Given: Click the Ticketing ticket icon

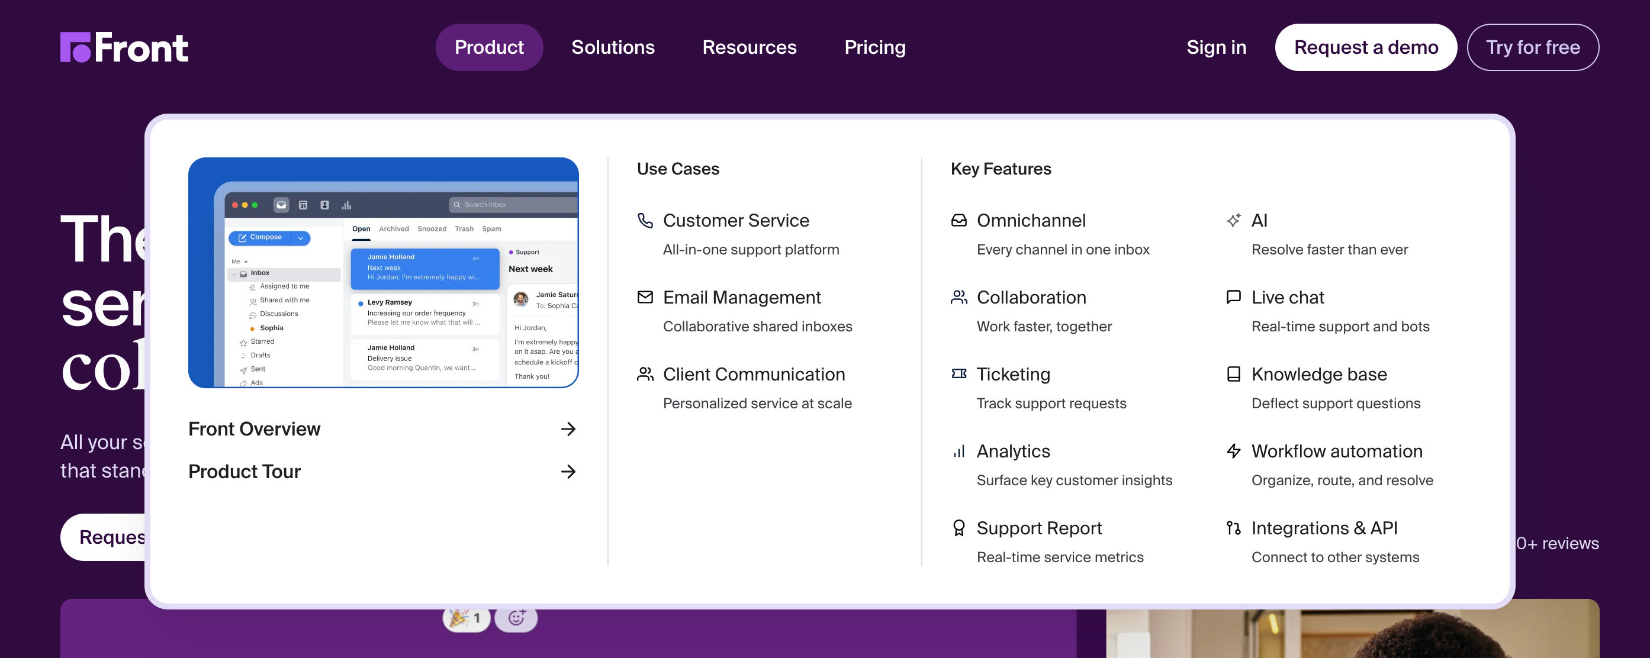Looking at the screenshot, I should coord(959,374).
